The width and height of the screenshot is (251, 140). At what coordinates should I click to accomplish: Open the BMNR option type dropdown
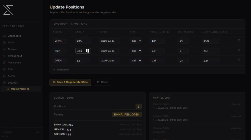pyautogui.click(x=136, y=41)
